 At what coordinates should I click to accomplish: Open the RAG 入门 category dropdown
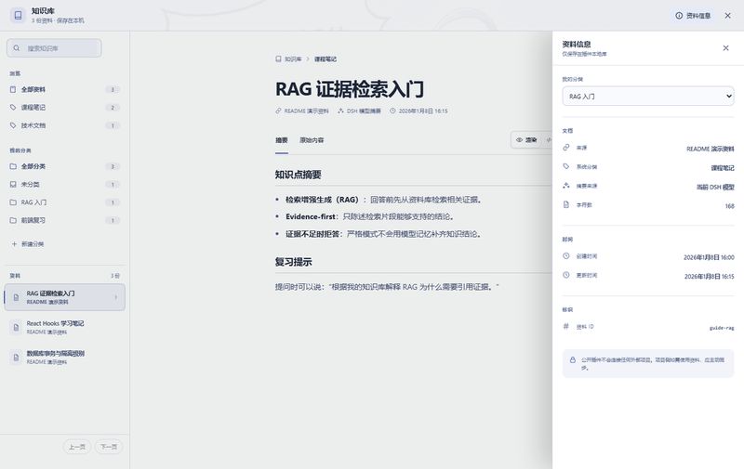(x=648, y=97)
